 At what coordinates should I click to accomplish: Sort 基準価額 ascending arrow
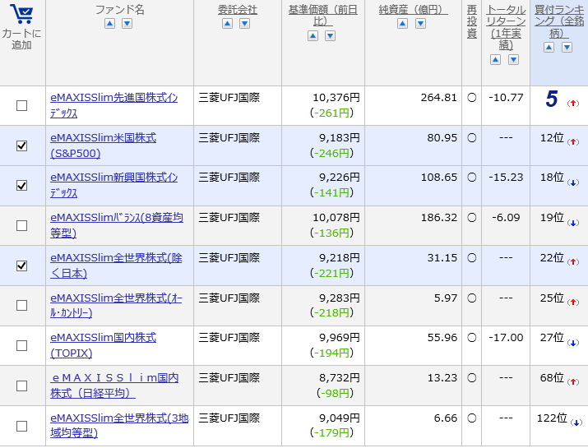313,36
